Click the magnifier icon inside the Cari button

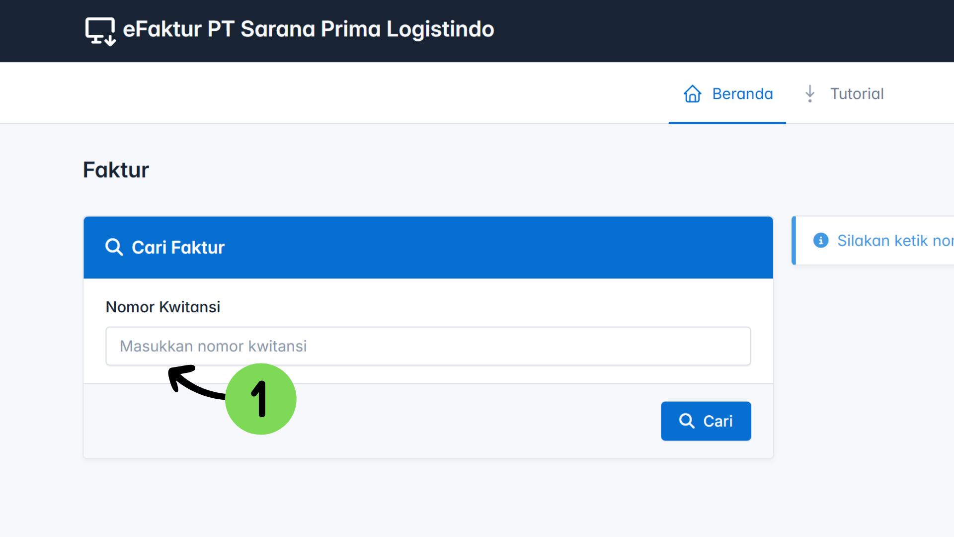[687, 421]
